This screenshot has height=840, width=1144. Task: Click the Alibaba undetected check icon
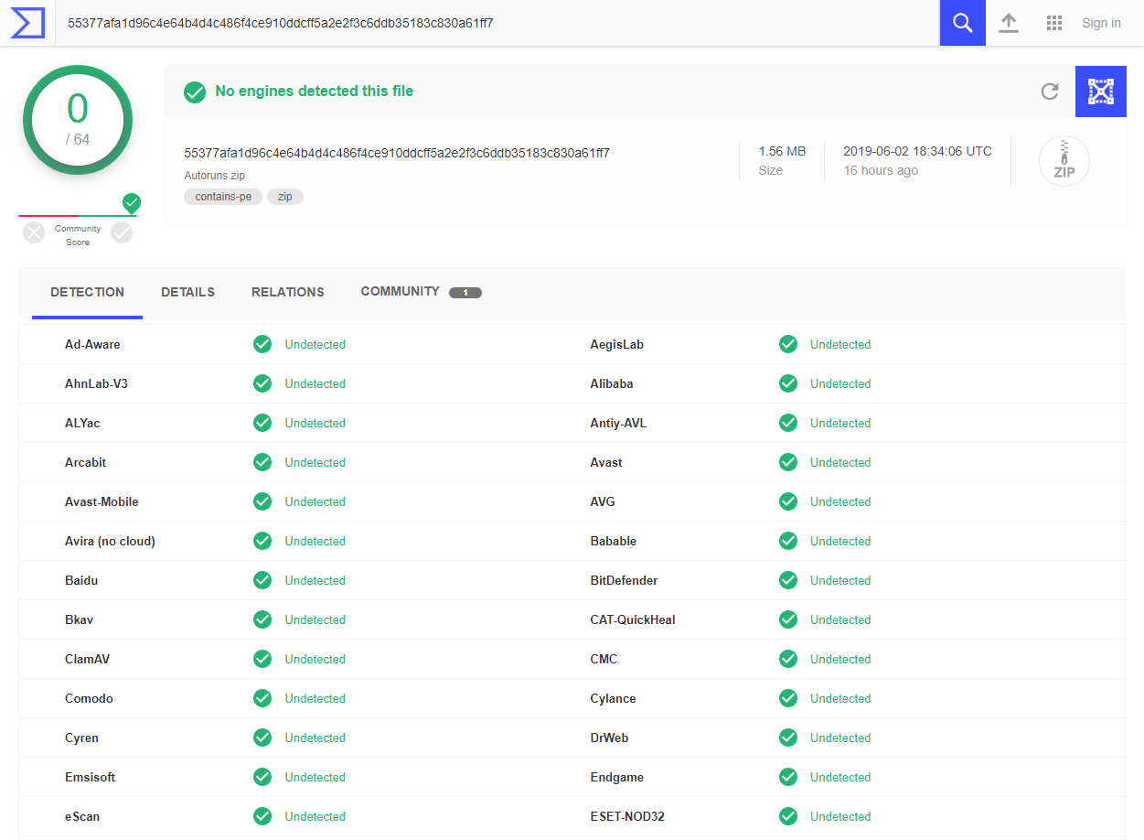788,383
